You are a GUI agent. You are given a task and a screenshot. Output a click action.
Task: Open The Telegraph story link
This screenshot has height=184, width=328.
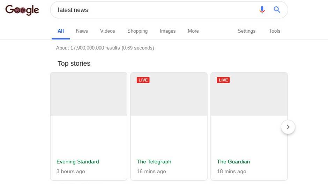154,162
